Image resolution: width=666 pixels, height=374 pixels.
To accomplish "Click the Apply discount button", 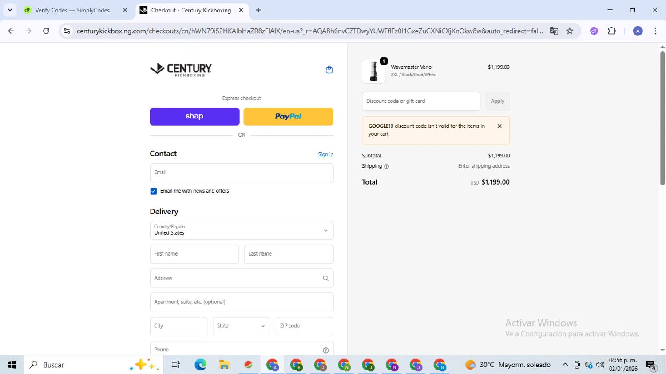I will tap(498, 102).
